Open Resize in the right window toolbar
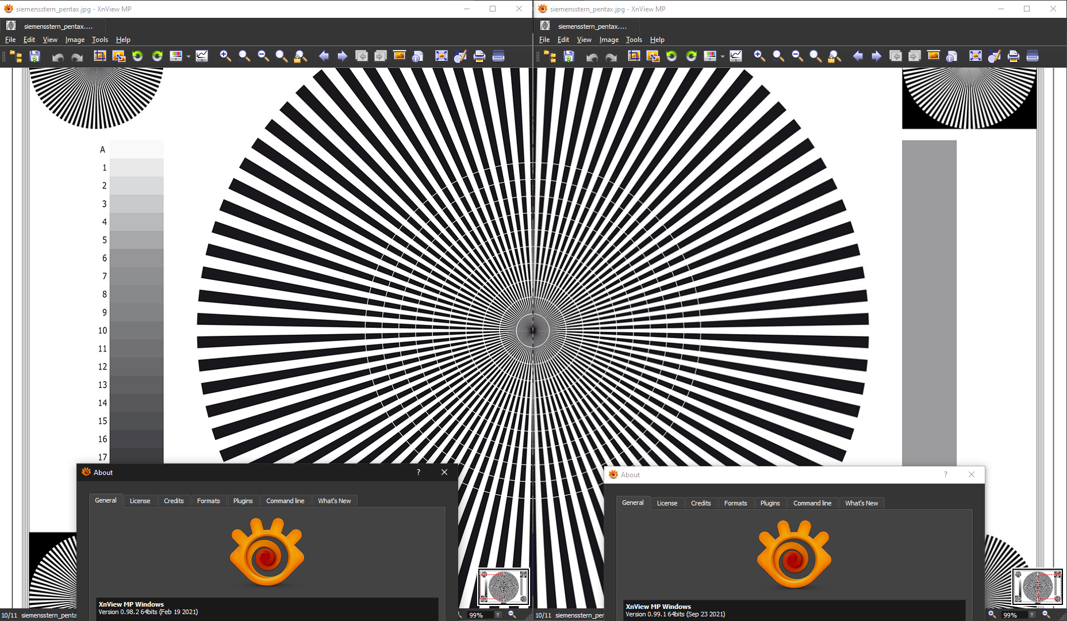 point(653,56)
